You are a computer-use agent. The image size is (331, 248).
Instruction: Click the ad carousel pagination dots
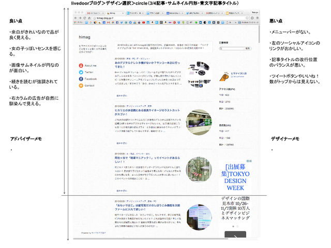[x=235, y=226]
